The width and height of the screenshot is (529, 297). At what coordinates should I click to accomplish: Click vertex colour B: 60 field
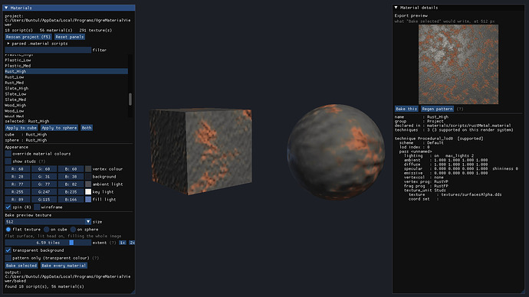(x=71, y=168)
